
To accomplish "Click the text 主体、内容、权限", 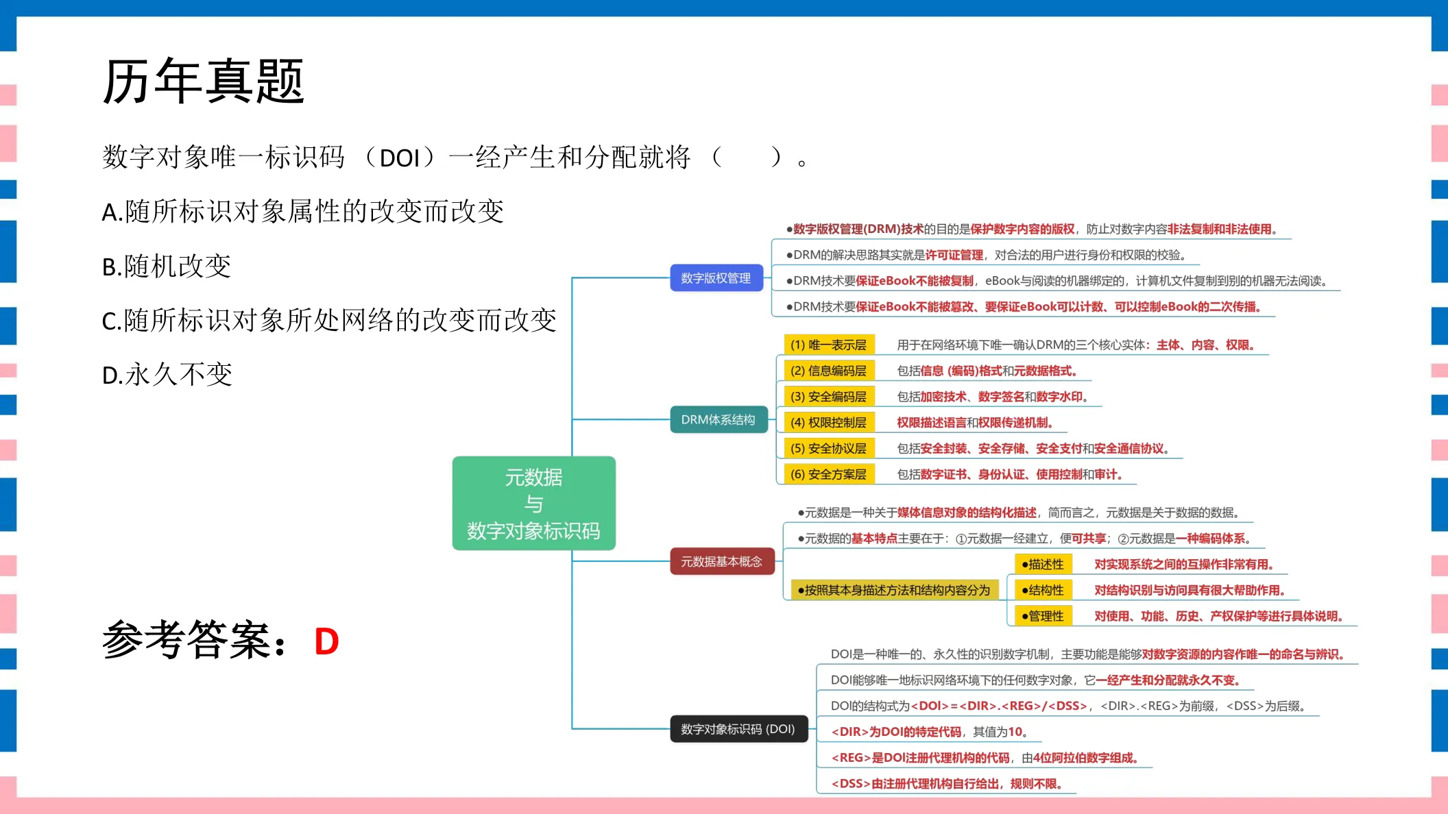I will pyautogui.click(x=1205, y=345).
